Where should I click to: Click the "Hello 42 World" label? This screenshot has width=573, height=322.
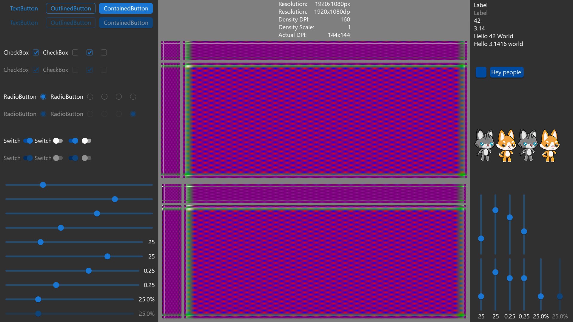click(493, 36)
